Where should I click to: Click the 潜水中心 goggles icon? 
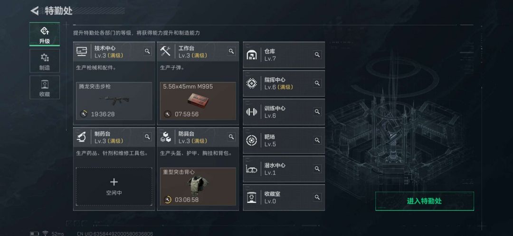(251, 169)
